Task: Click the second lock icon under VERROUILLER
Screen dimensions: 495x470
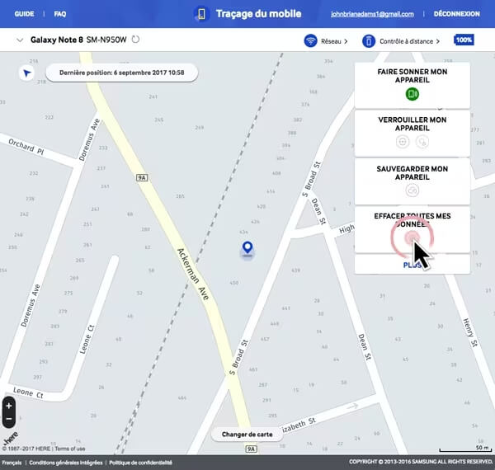Action: (x=422, y=142)
